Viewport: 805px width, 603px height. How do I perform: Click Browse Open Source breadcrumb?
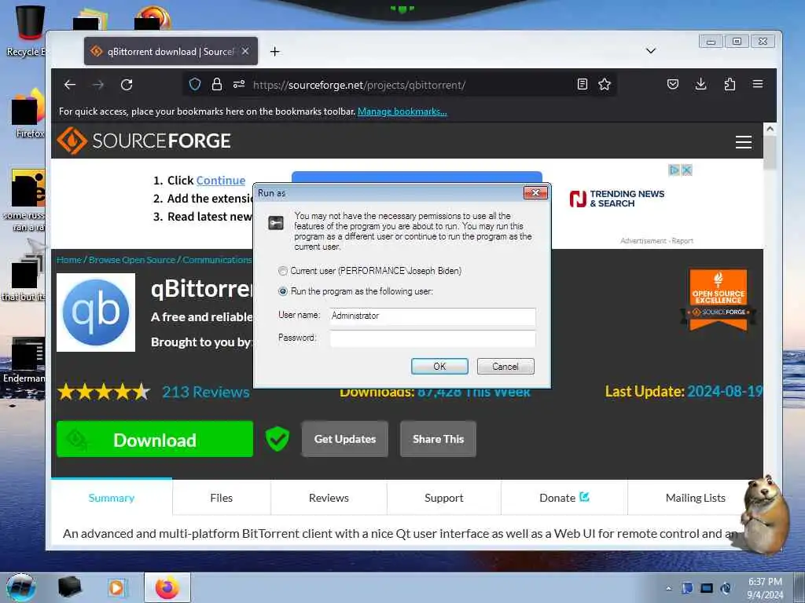click(x=132, y=260)
